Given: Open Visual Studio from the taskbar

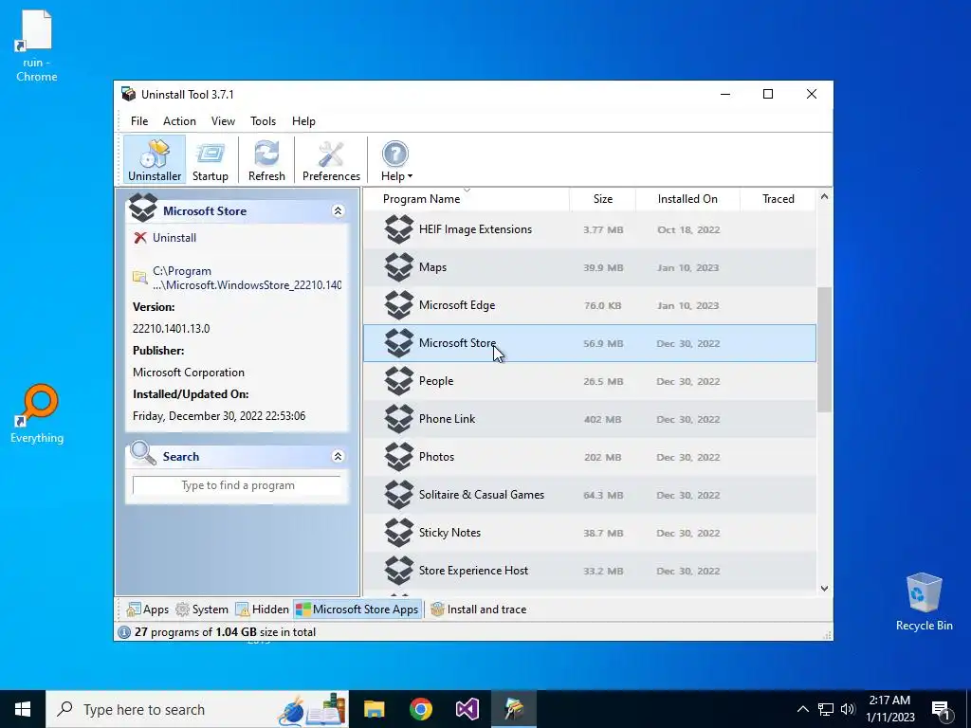Looking at the screenshot, I should point(467,709).
